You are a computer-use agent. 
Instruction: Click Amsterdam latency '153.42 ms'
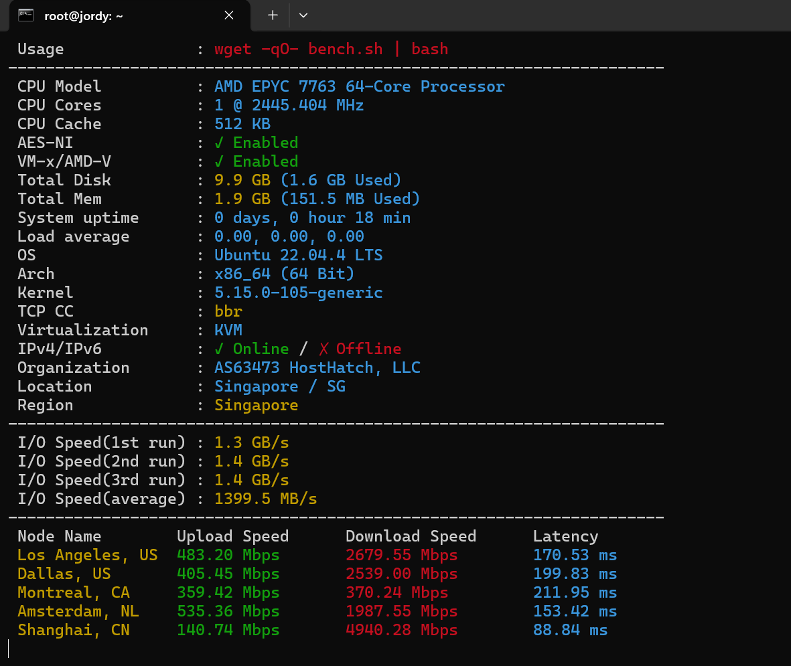click(x=575, y=611)
